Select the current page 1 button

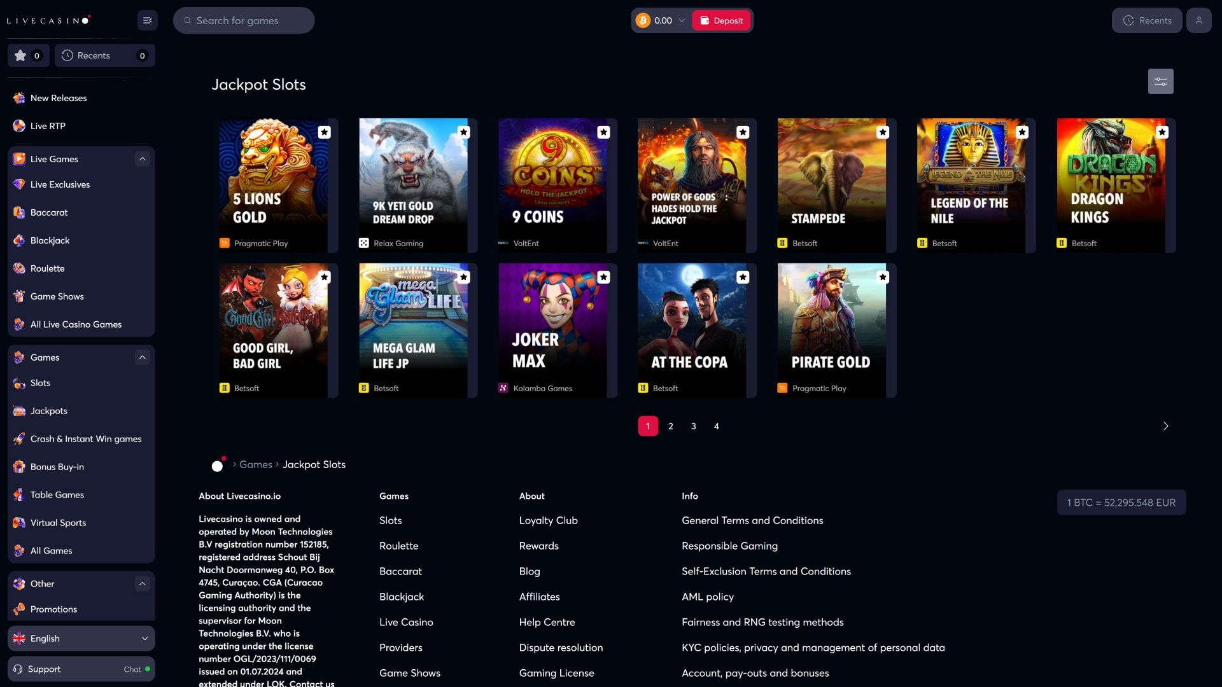648,426
